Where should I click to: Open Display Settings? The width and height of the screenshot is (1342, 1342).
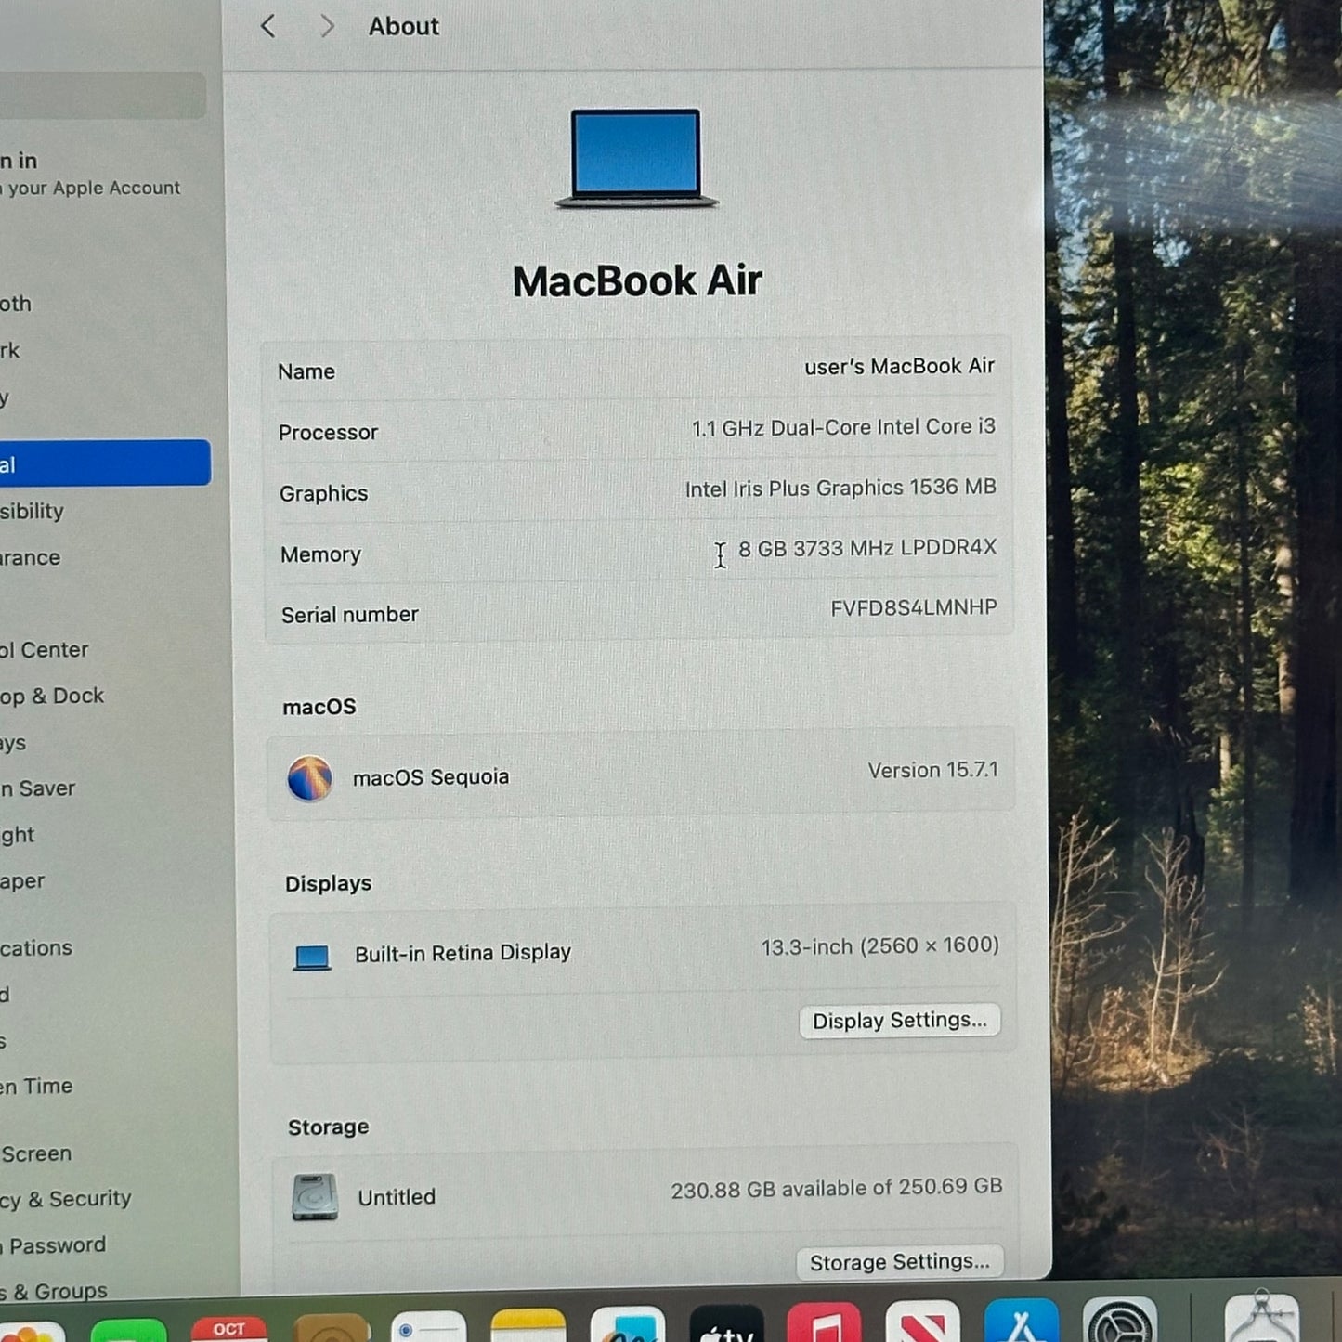899,1021
